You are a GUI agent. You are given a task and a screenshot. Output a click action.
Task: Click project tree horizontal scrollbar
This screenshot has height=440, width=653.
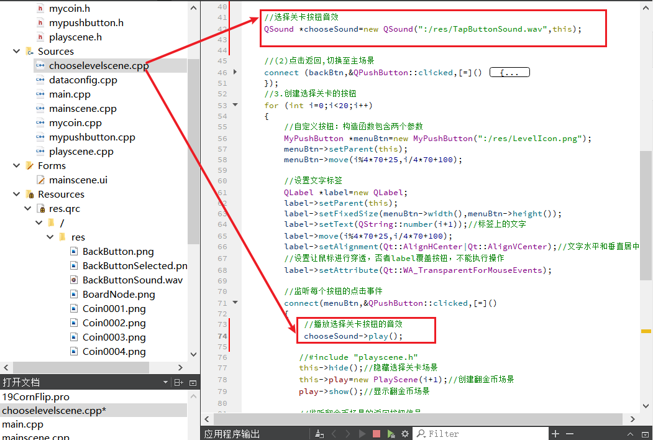(81, 367)
